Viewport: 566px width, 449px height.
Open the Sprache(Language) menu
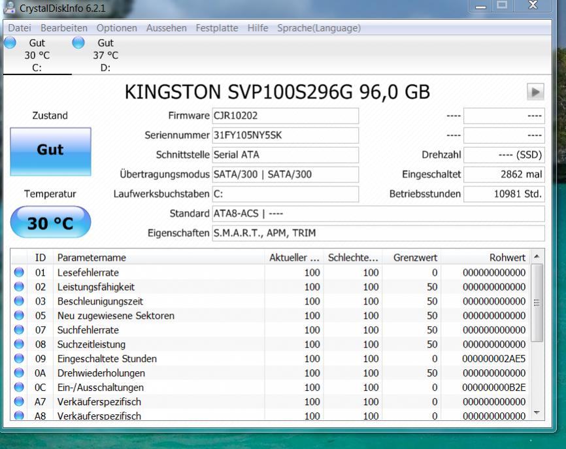pos(319,28)
